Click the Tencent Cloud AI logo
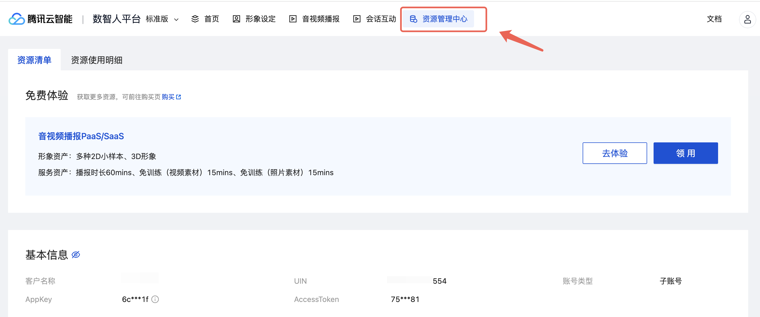This screenshot has width=760, height=317. click(x=17, y=19)
